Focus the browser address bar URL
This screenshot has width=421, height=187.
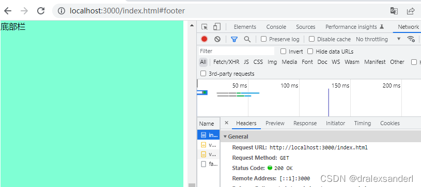[x=127, y=11]
